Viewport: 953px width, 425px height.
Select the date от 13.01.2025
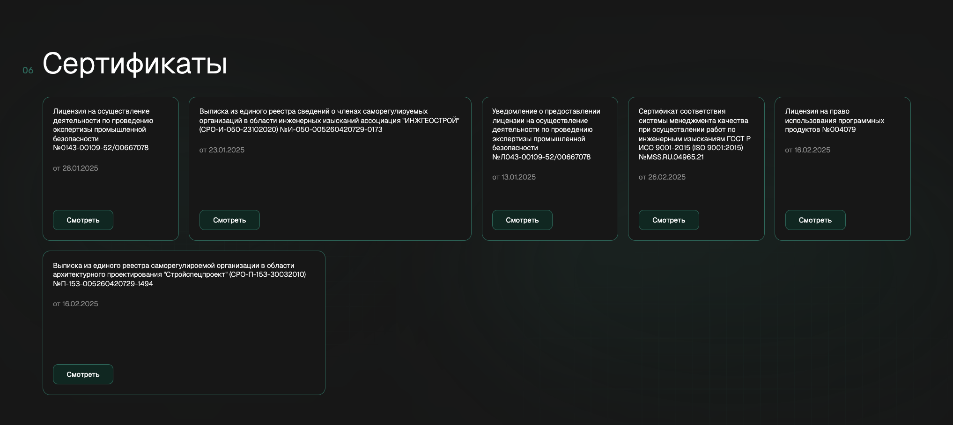514,177
